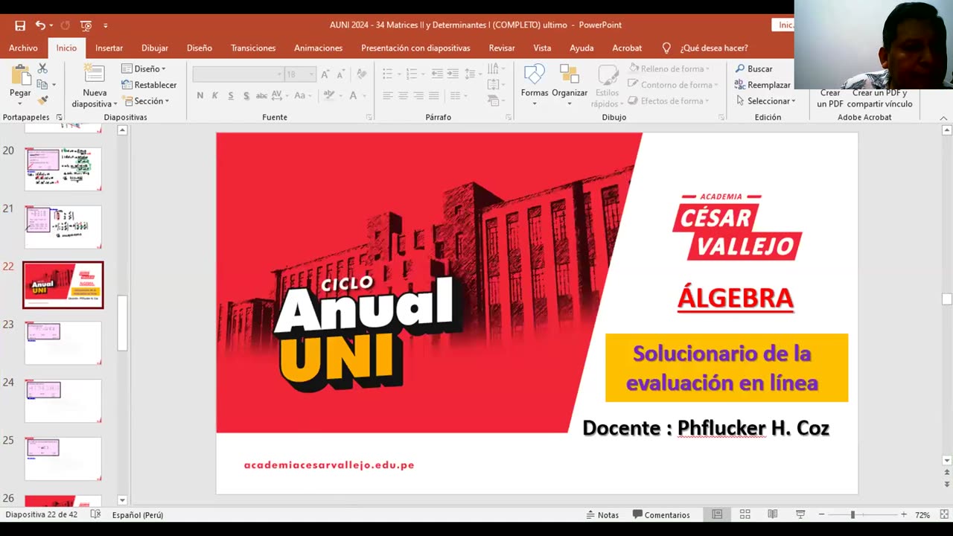Click the spell check icon in status bar
This screenshot has width=953, height=536.
pyautogui.click(x=95, y=514)
